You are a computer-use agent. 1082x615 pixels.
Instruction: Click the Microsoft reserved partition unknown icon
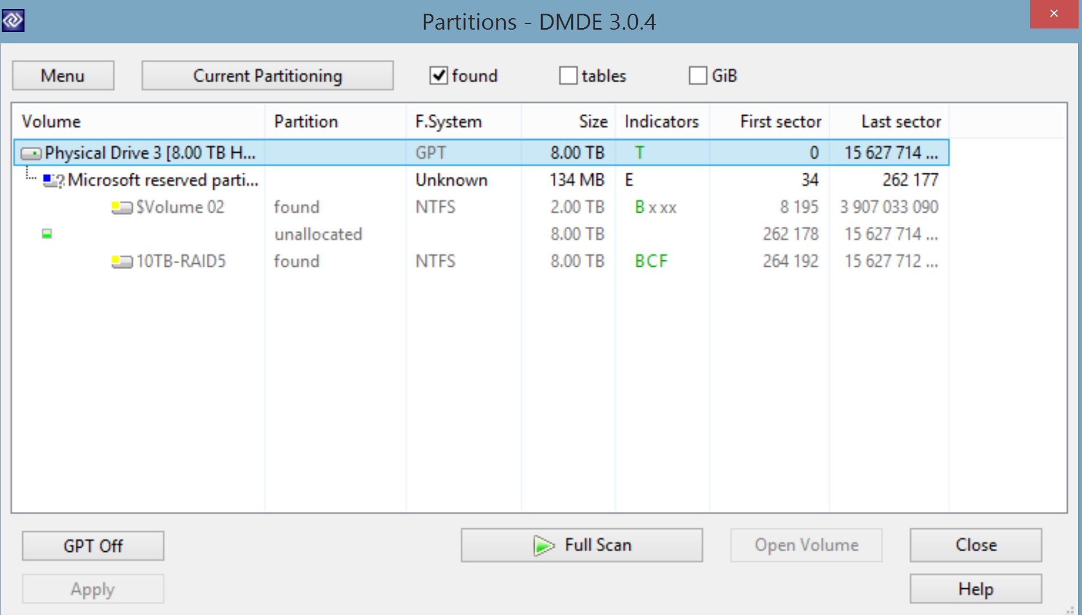tap(54, 181)
